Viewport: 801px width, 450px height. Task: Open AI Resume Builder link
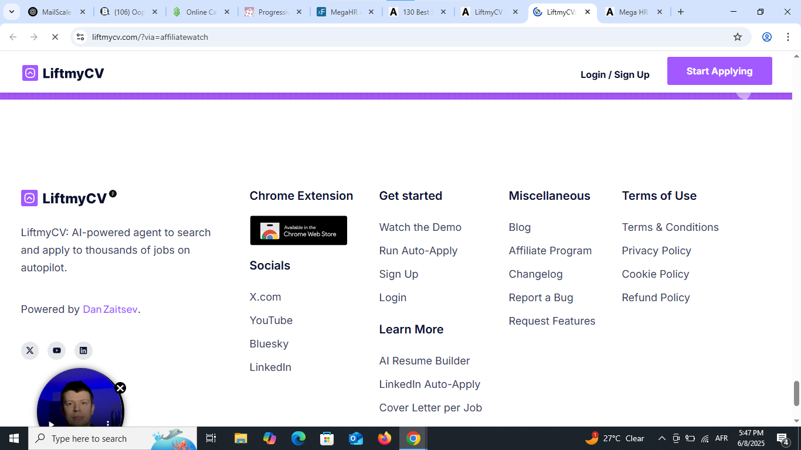425,361
